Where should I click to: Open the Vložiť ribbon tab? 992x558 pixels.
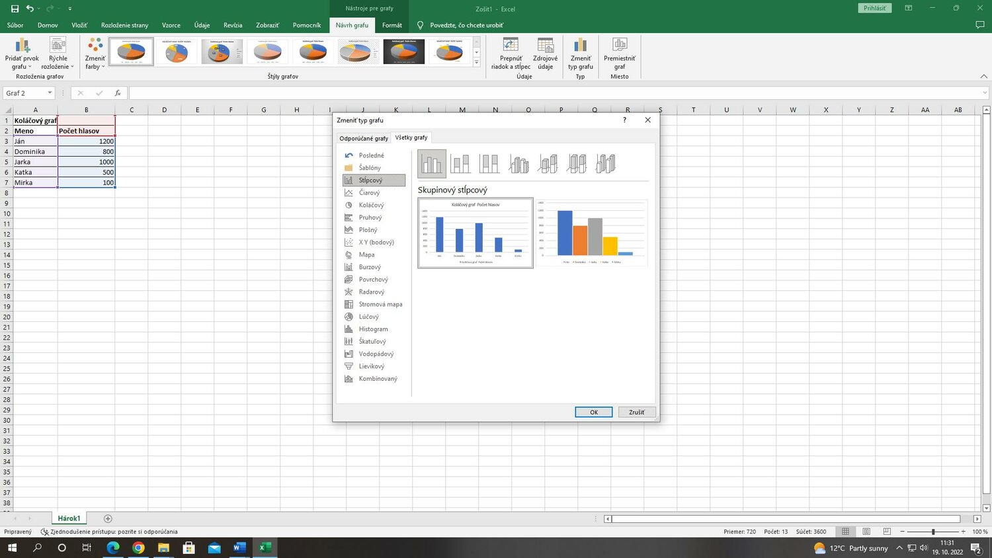[79, 25]
